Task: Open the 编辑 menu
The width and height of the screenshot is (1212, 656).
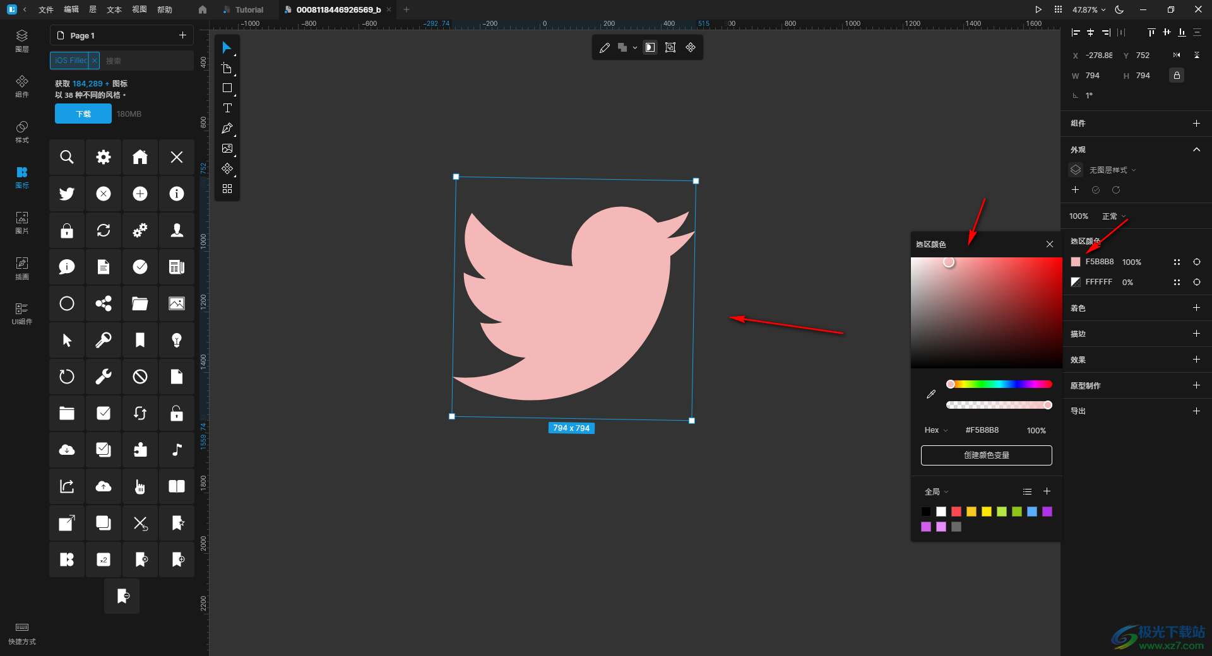Action: [71, 9]
